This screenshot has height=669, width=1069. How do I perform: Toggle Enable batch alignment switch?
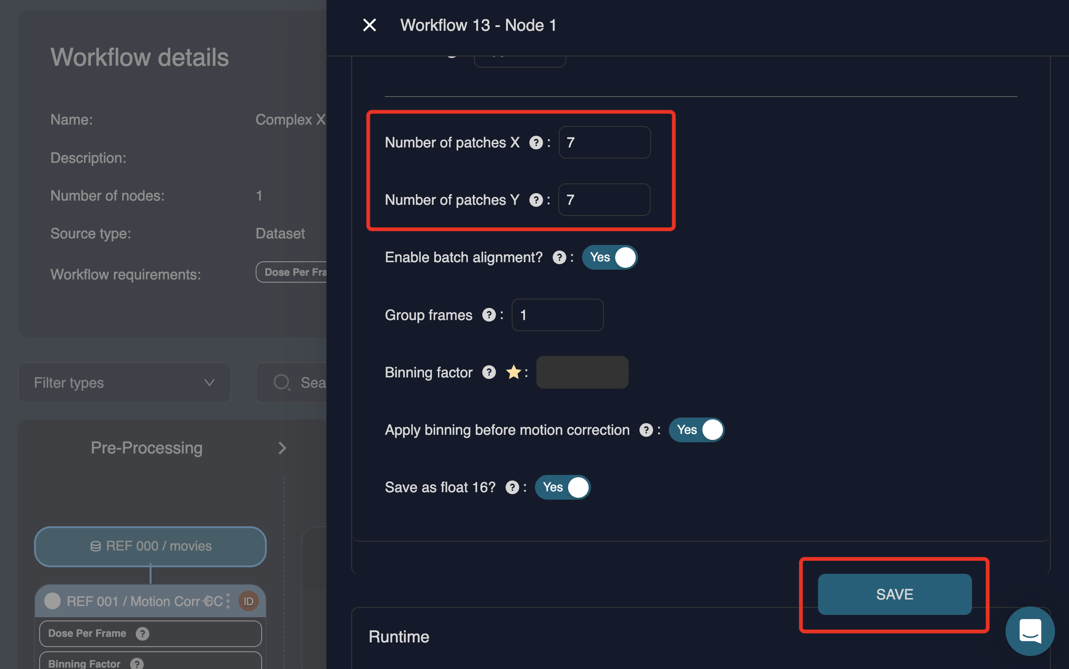pos(610,258)
